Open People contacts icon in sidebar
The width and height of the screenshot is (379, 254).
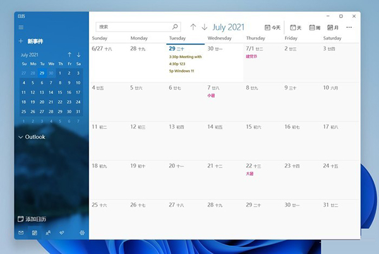49,233
